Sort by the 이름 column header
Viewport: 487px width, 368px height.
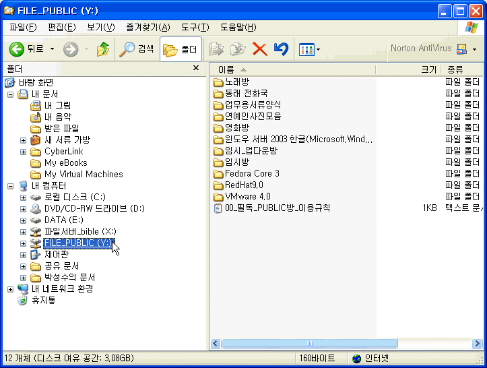(292, 69)
